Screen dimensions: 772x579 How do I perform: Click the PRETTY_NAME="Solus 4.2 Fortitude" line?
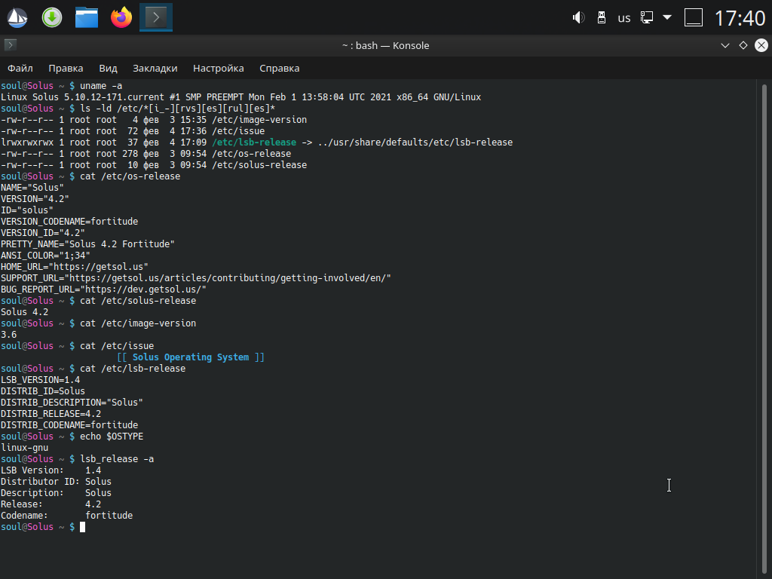[87, 244]
